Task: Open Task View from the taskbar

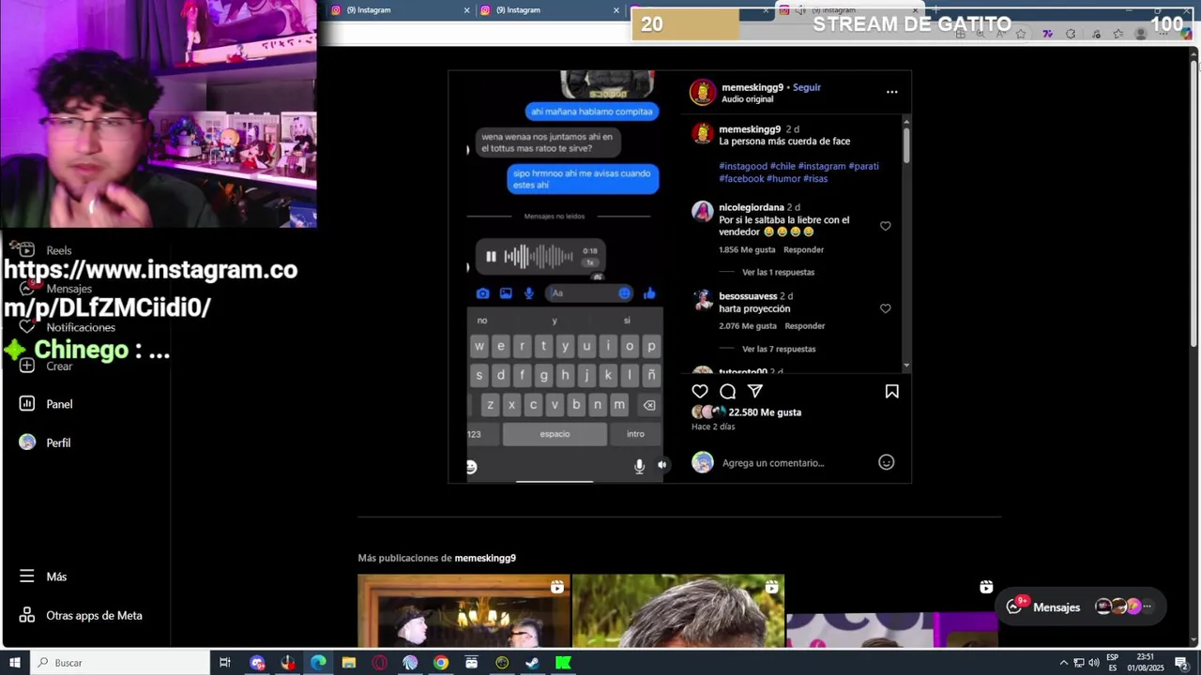Action: [224, 663]
